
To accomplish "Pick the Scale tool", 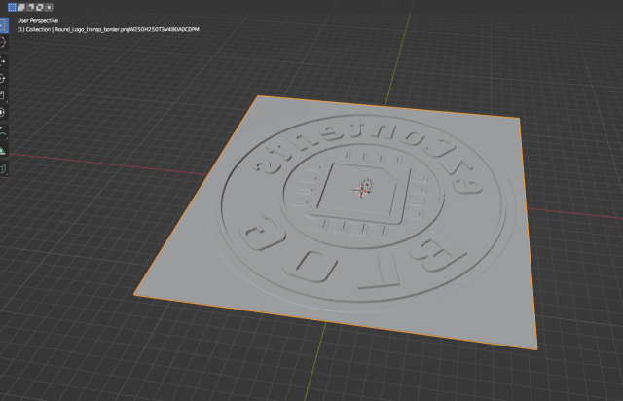I will tap(3, 95).
